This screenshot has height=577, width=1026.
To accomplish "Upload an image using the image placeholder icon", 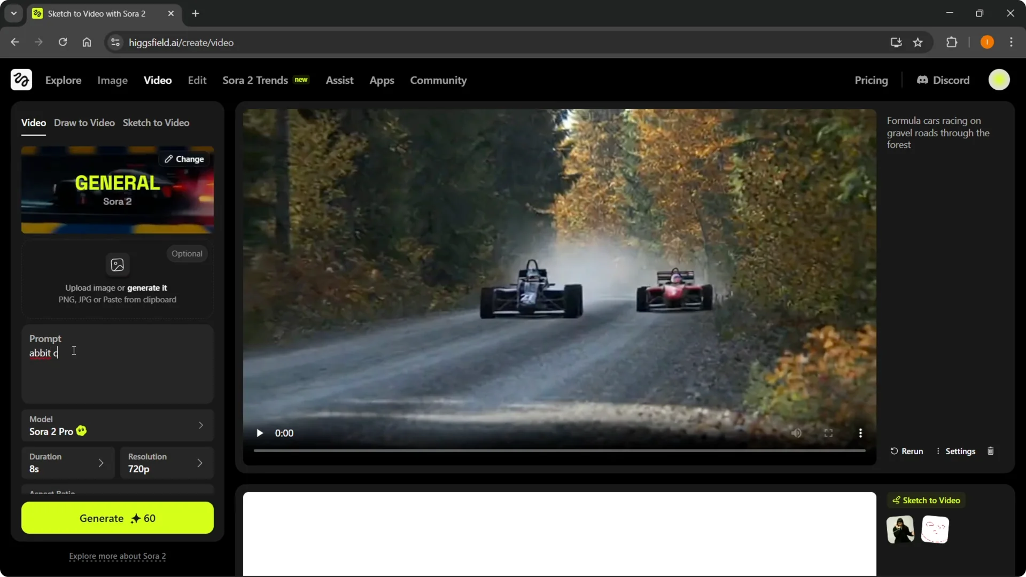I will pos(117,265).
